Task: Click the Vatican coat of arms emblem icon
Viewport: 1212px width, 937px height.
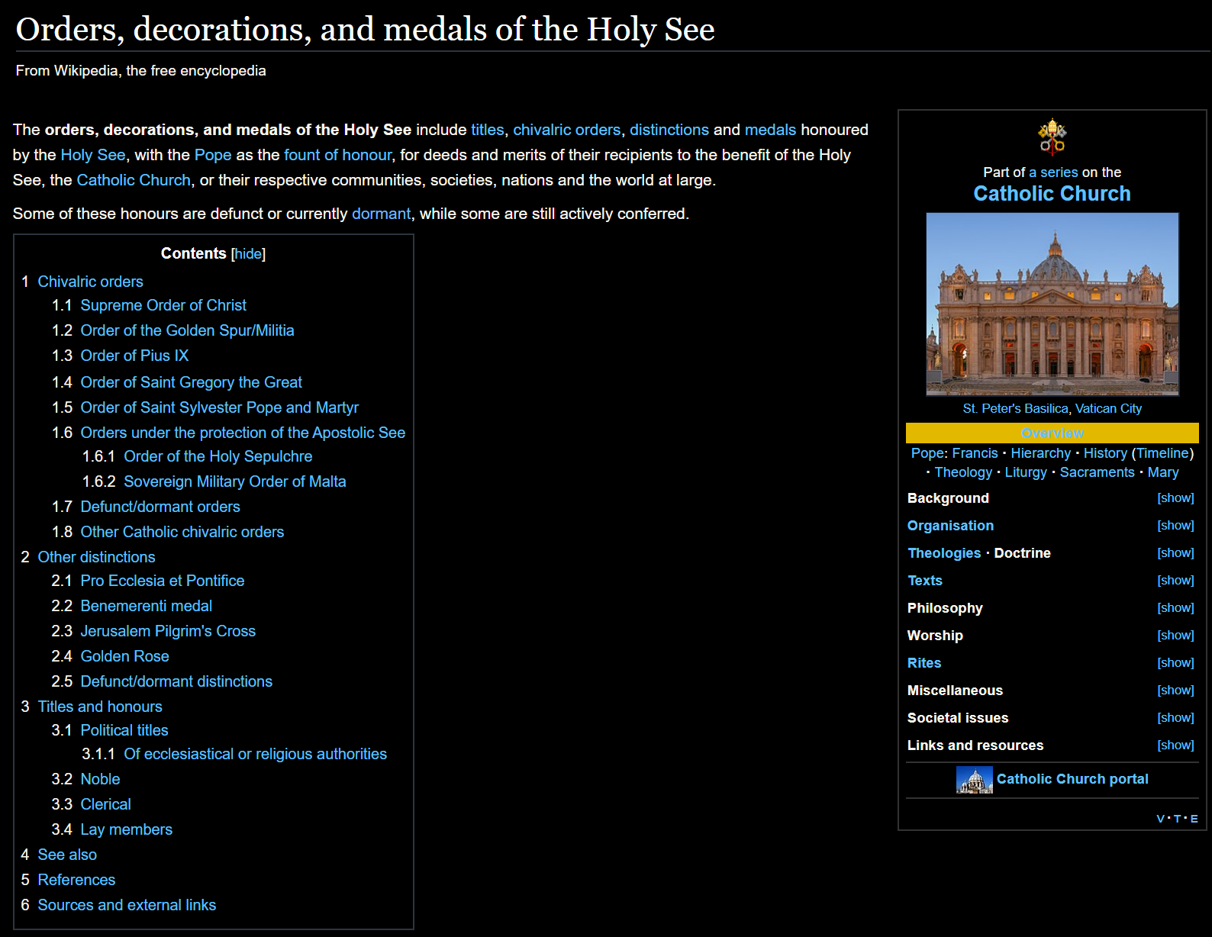Action: 1052,137
